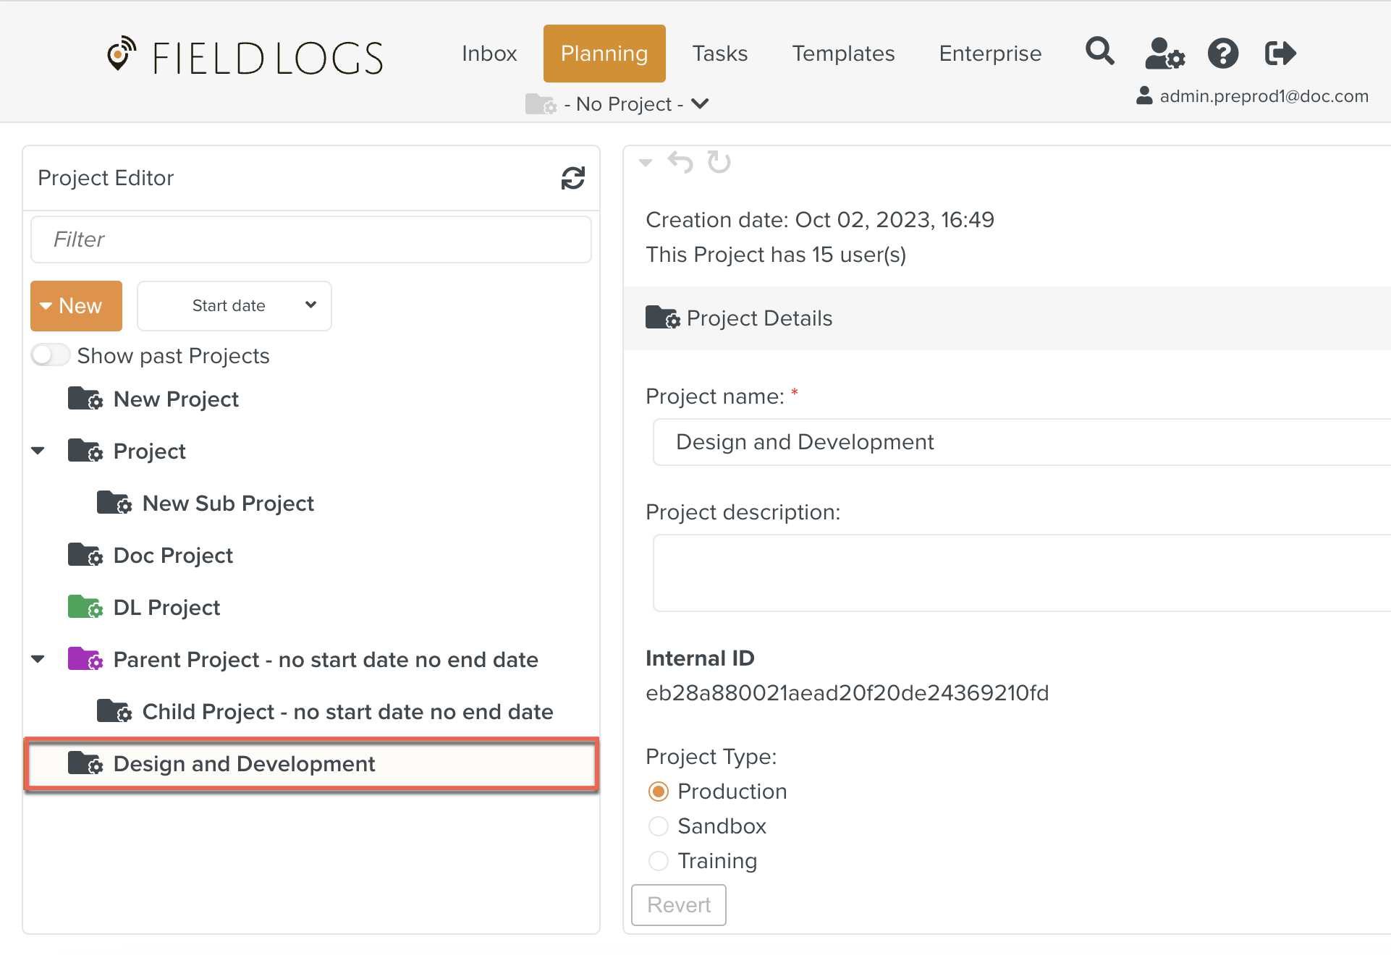Click the undo arrow icon
Viewport: 1391px width, 955px height.
[680, 162]
